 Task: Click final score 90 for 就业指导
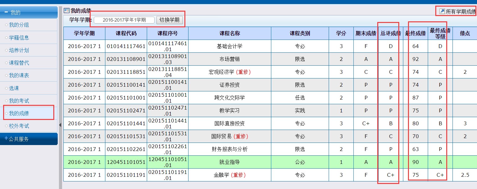[x=416, y=162]
